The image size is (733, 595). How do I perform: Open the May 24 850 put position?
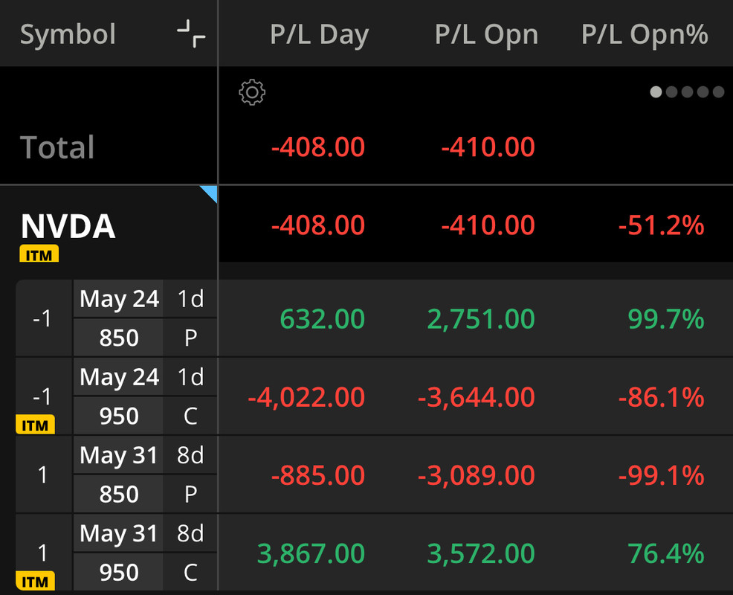(119, 318)
